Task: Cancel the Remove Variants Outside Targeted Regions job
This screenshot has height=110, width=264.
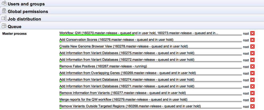Action: coord(252,106)
